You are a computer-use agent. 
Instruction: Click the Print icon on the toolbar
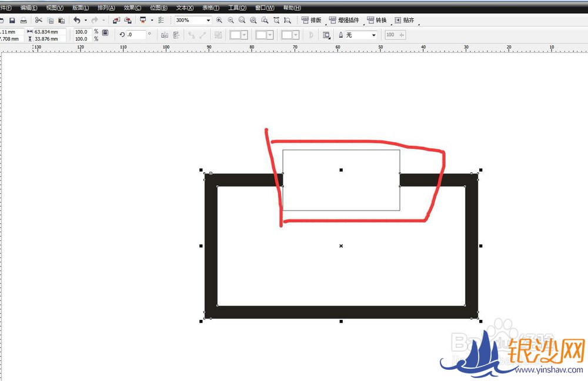point(22,19)
